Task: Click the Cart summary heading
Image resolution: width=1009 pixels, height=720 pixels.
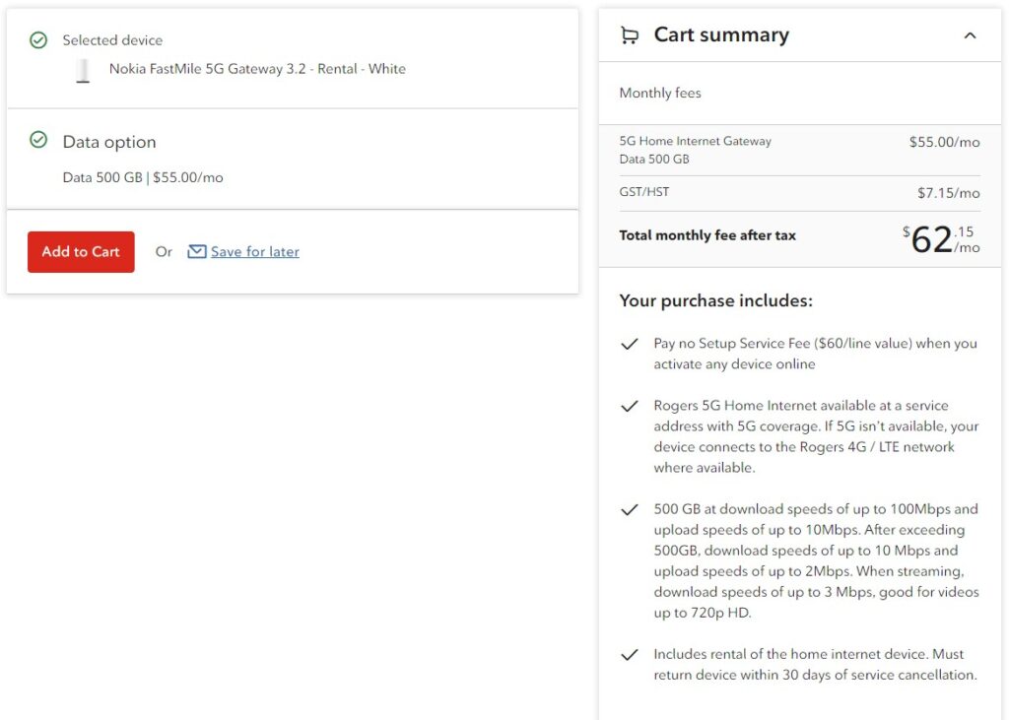Action: [721, 35]
